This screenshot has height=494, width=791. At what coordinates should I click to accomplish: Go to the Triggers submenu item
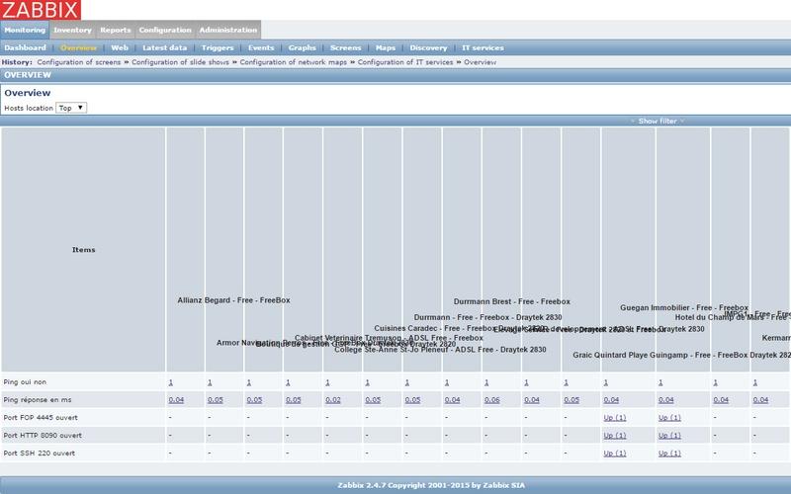click(218, 47)
